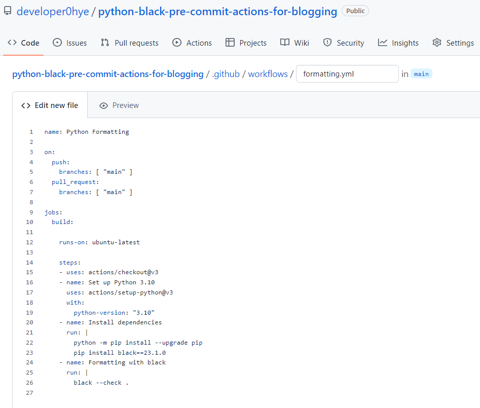Screen dimensions: 480x408
Task: Click the main branch label
Action: [421, 74]
